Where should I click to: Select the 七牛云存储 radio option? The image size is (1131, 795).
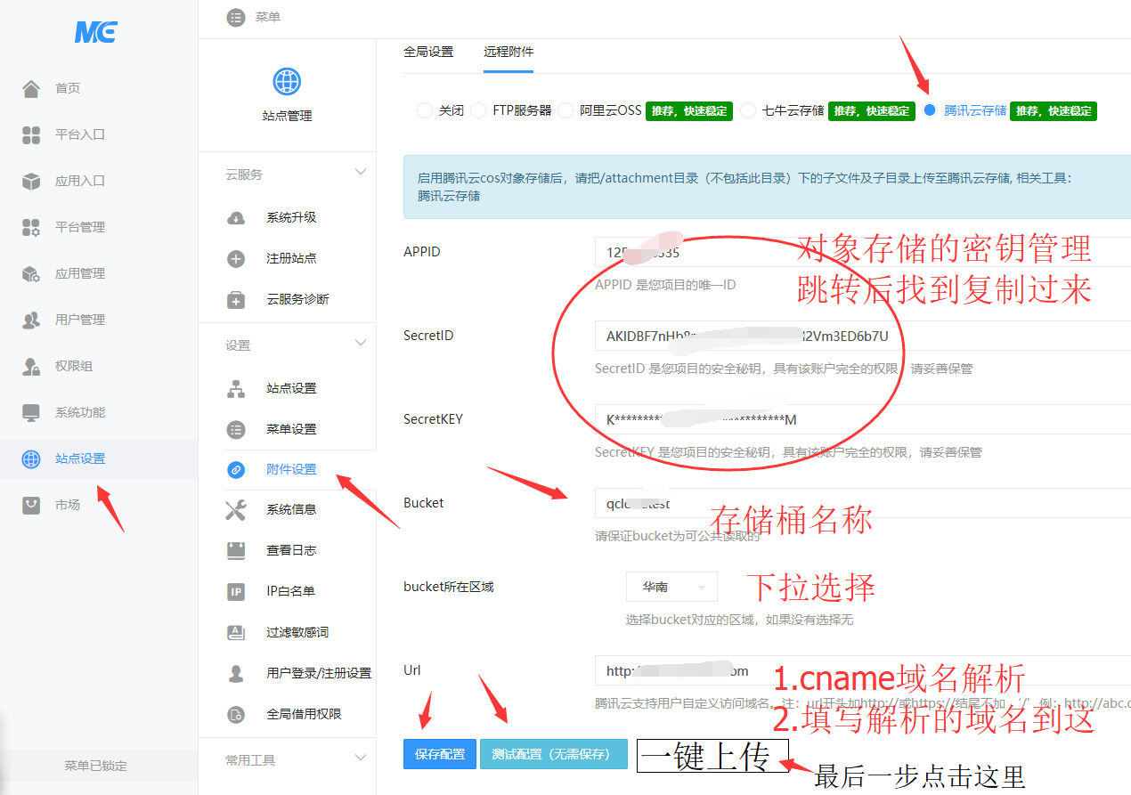coord(748,110)
